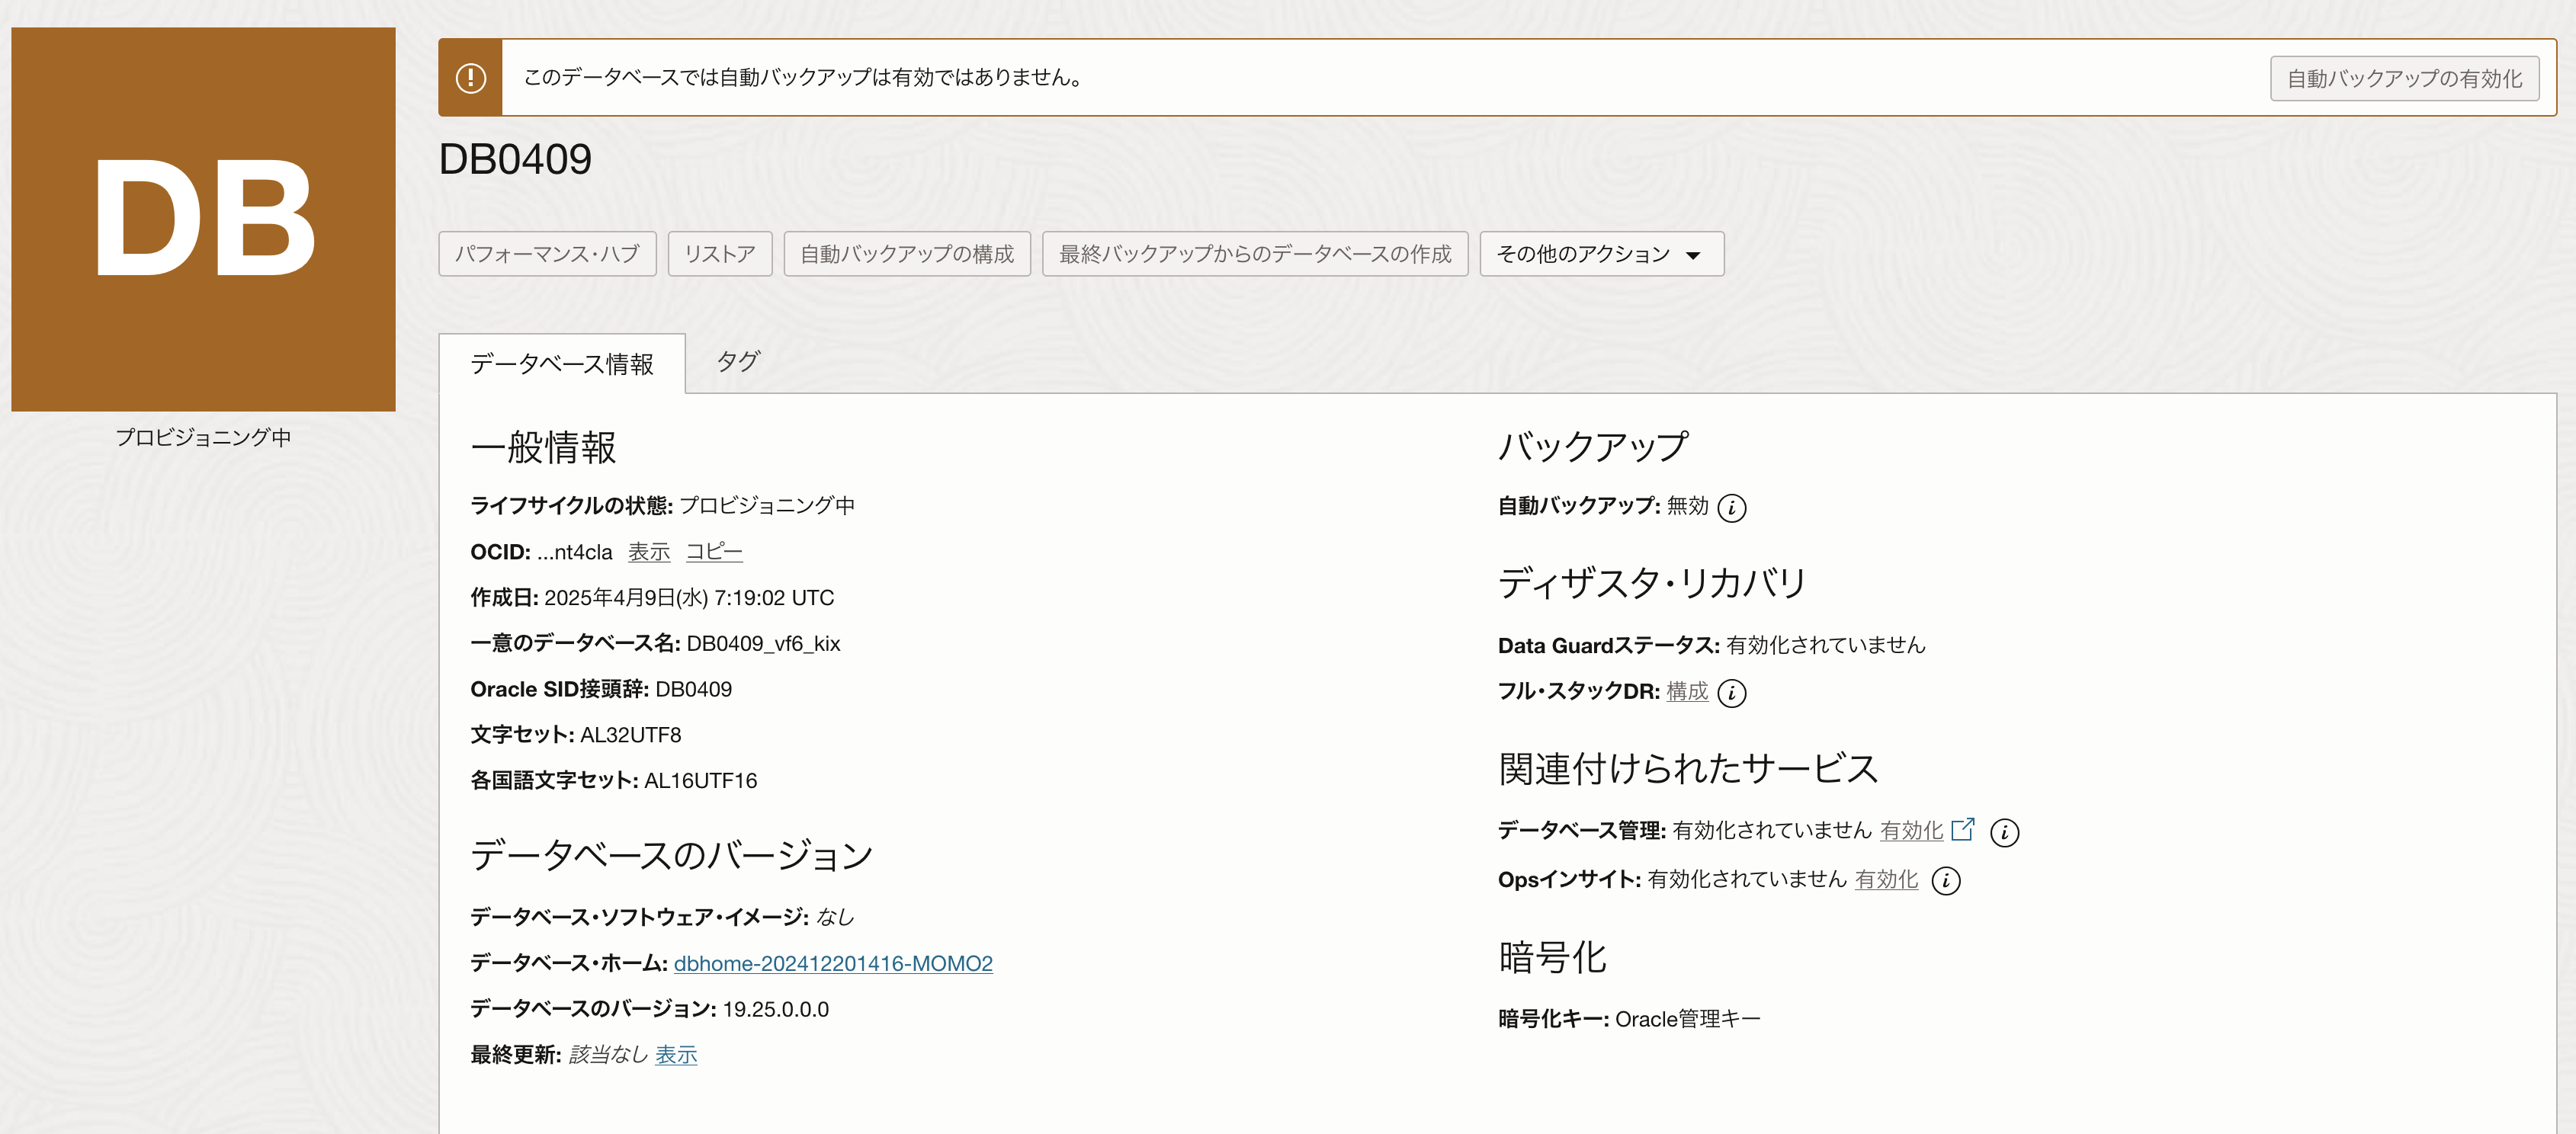Open パフォーマンス・ハブ
The image size is (2576, 1134).
547,254
